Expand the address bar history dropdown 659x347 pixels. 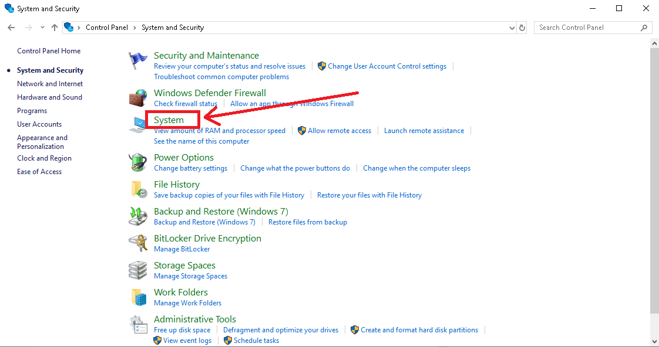(512, 28)
